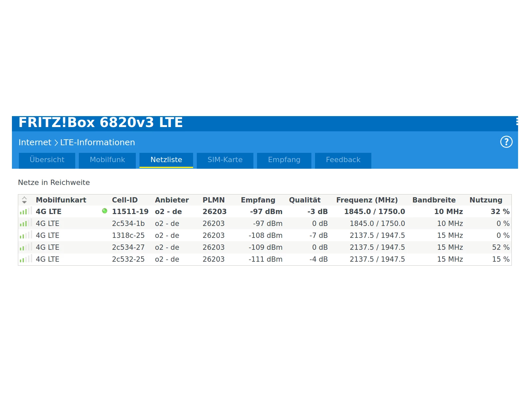
Task: Sort by PLMN column header
Action: click(214, 200)
